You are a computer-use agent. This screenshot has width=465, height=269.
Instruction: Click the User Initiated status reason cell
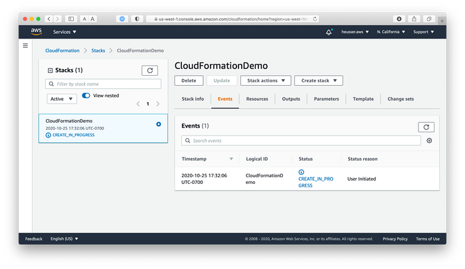(x=361, y=179)
